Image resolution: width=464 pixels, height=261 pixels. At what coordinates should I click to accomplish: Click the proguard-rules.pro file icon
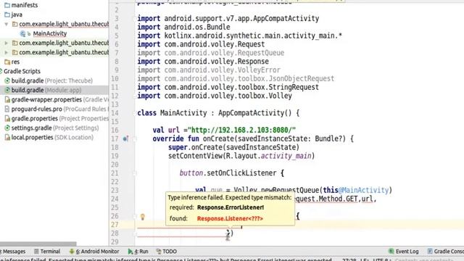tap(7, 109)
